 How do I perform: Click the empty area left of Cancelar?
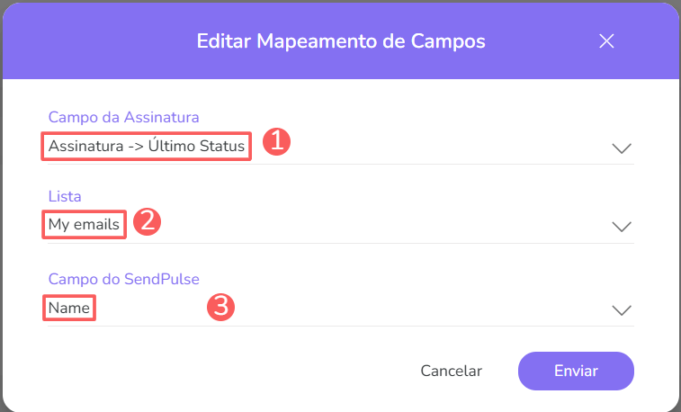225,371
